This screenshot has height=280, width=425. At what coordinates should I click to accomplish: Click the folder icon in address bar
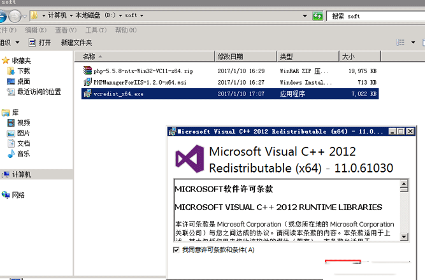pos(34,15)
